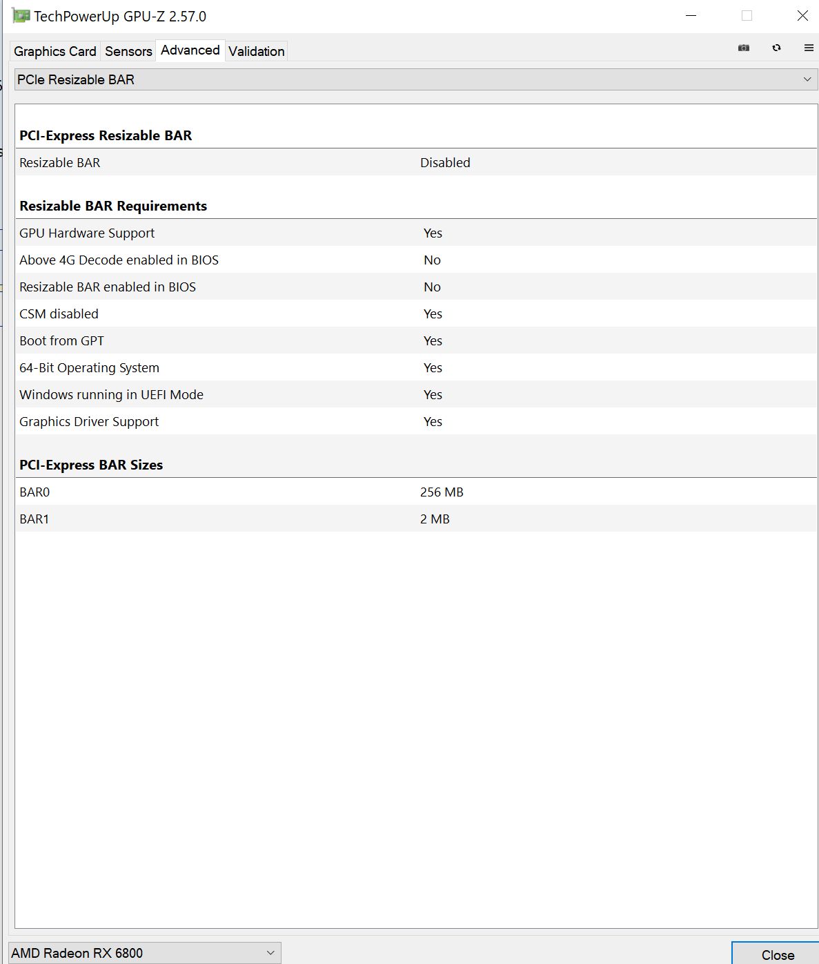Image resolution: width=819 pixels, height=964 pixels.
Task: Click the 64-Bit Operating System row
Action: click(416, 367)
